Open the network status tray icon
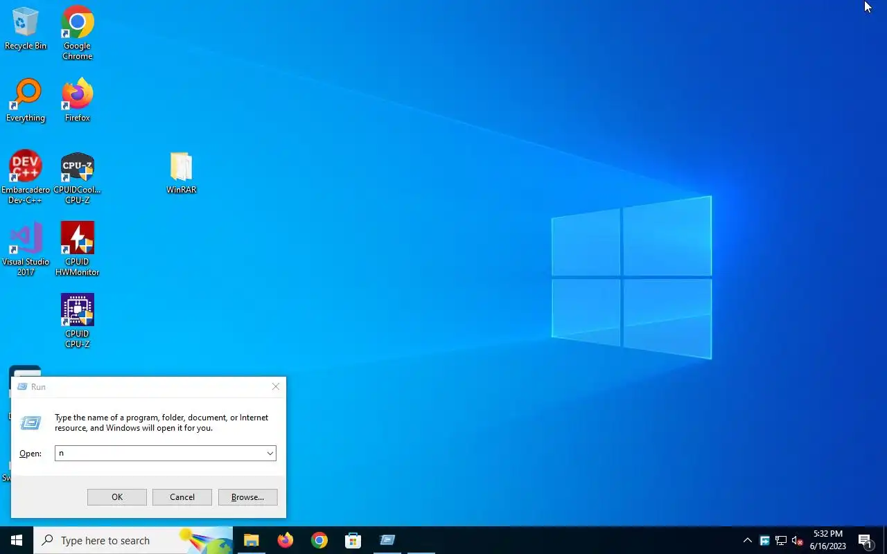The height and width of the screenshot is (554, 887). point(781,540)
